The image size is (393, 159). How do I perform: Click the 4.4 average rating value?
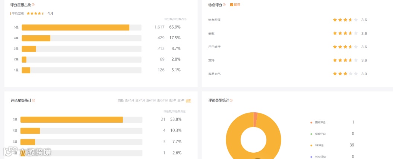(50, 13)
